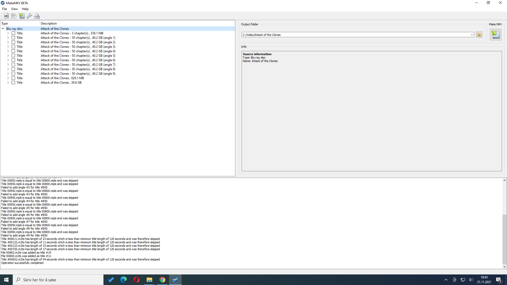This screenshot has height=285, width=507.
Task: Expand the angle 8 title row
Action: tap(8, 69)
